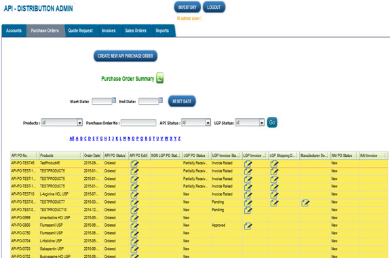Click the Inventory button

point(187,7)
